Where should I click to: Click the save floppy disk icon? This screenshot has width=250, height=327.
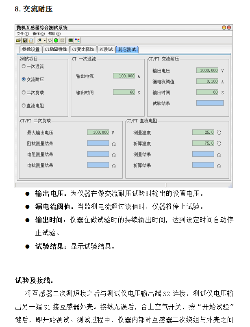(24, 41)
